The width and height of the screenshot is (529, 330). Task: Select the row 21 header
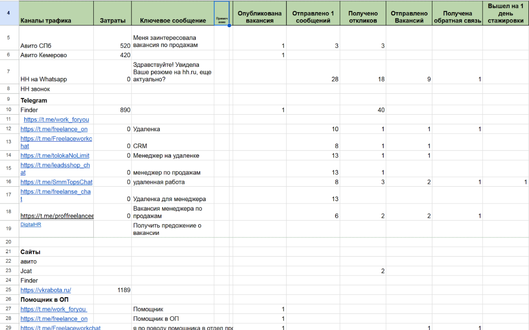pos(9,252)
